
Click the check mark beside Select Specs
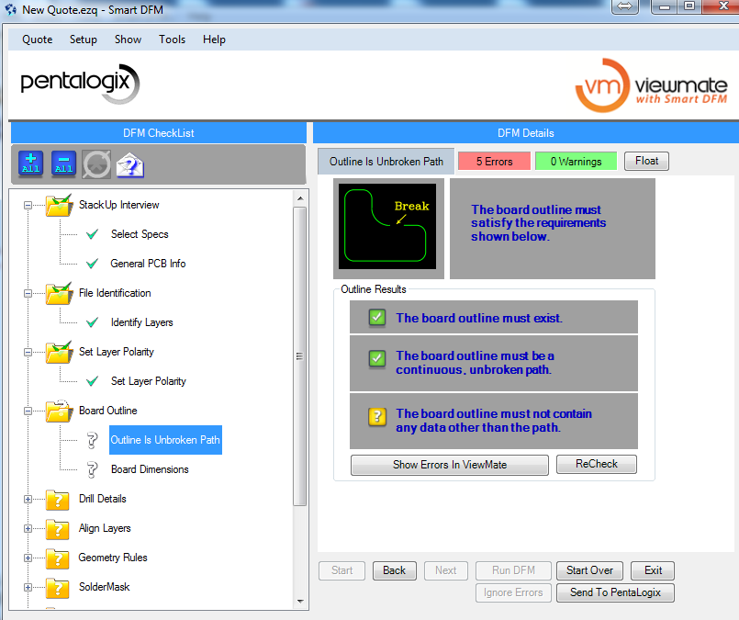(93, 234)
